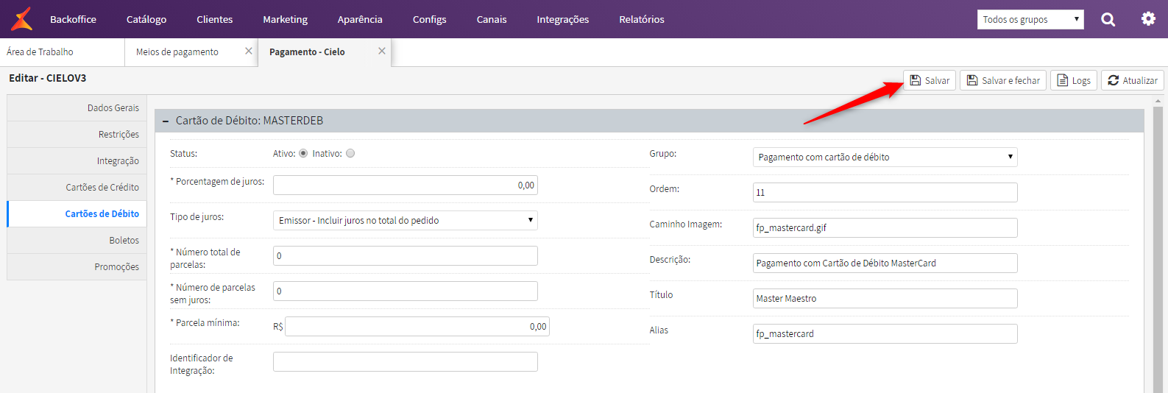Viewport: 1168px width, 393px height.
Task: Click the logo icon in the top bar
Action: [22, 19]
